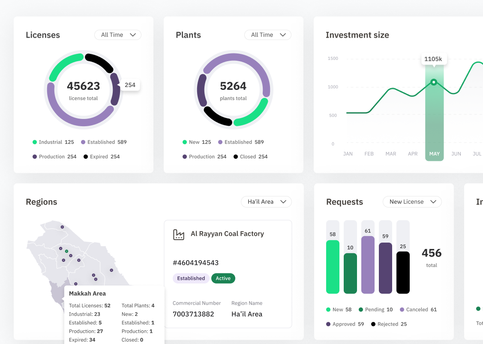
Task: Click the black Closed legend dot under Plants
Action: pos(236,157)
